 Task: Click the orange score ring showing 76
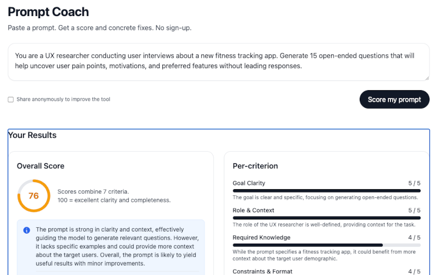coord(34,195)
